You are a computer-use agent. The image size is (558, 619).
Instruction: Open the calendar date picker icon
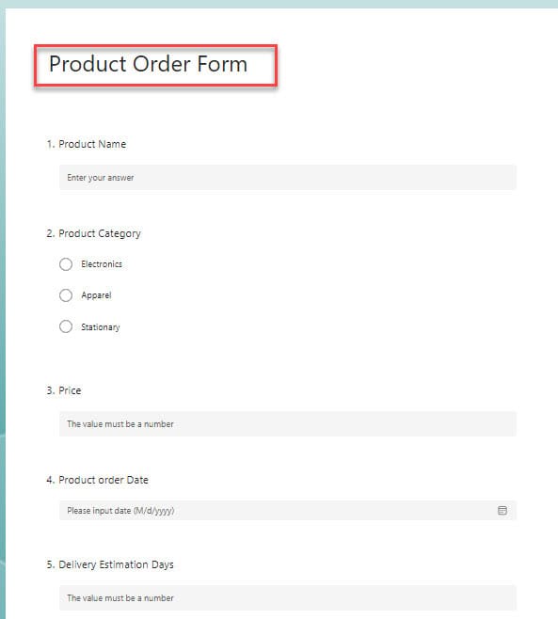point(502,511)
